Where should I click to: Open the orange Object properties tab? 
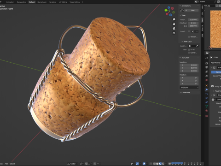[207, 85]
